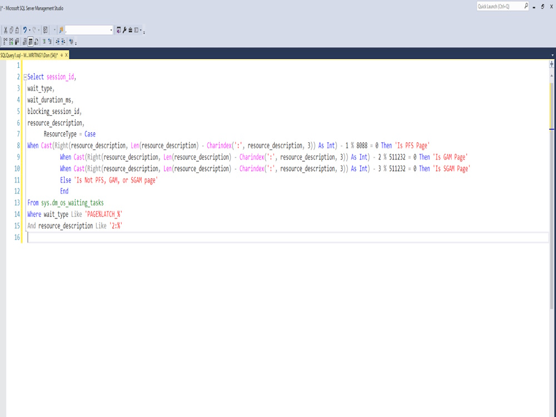This screenshot has width=556, height=417.
Task: Select Results to File icon
Action: (x=36, y=42)
